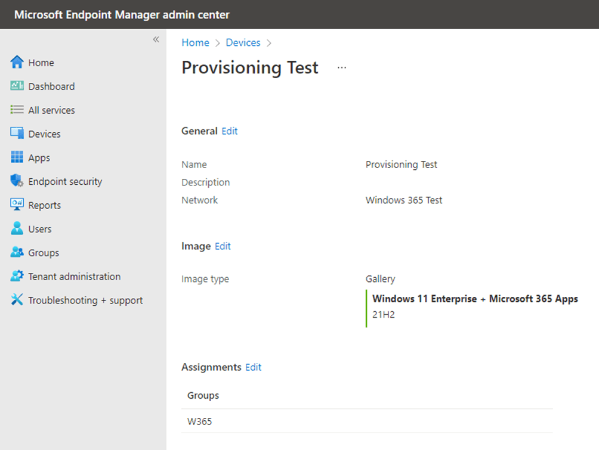
Task: Click the Tenant administration gear icon
Action: pos(17,276)
